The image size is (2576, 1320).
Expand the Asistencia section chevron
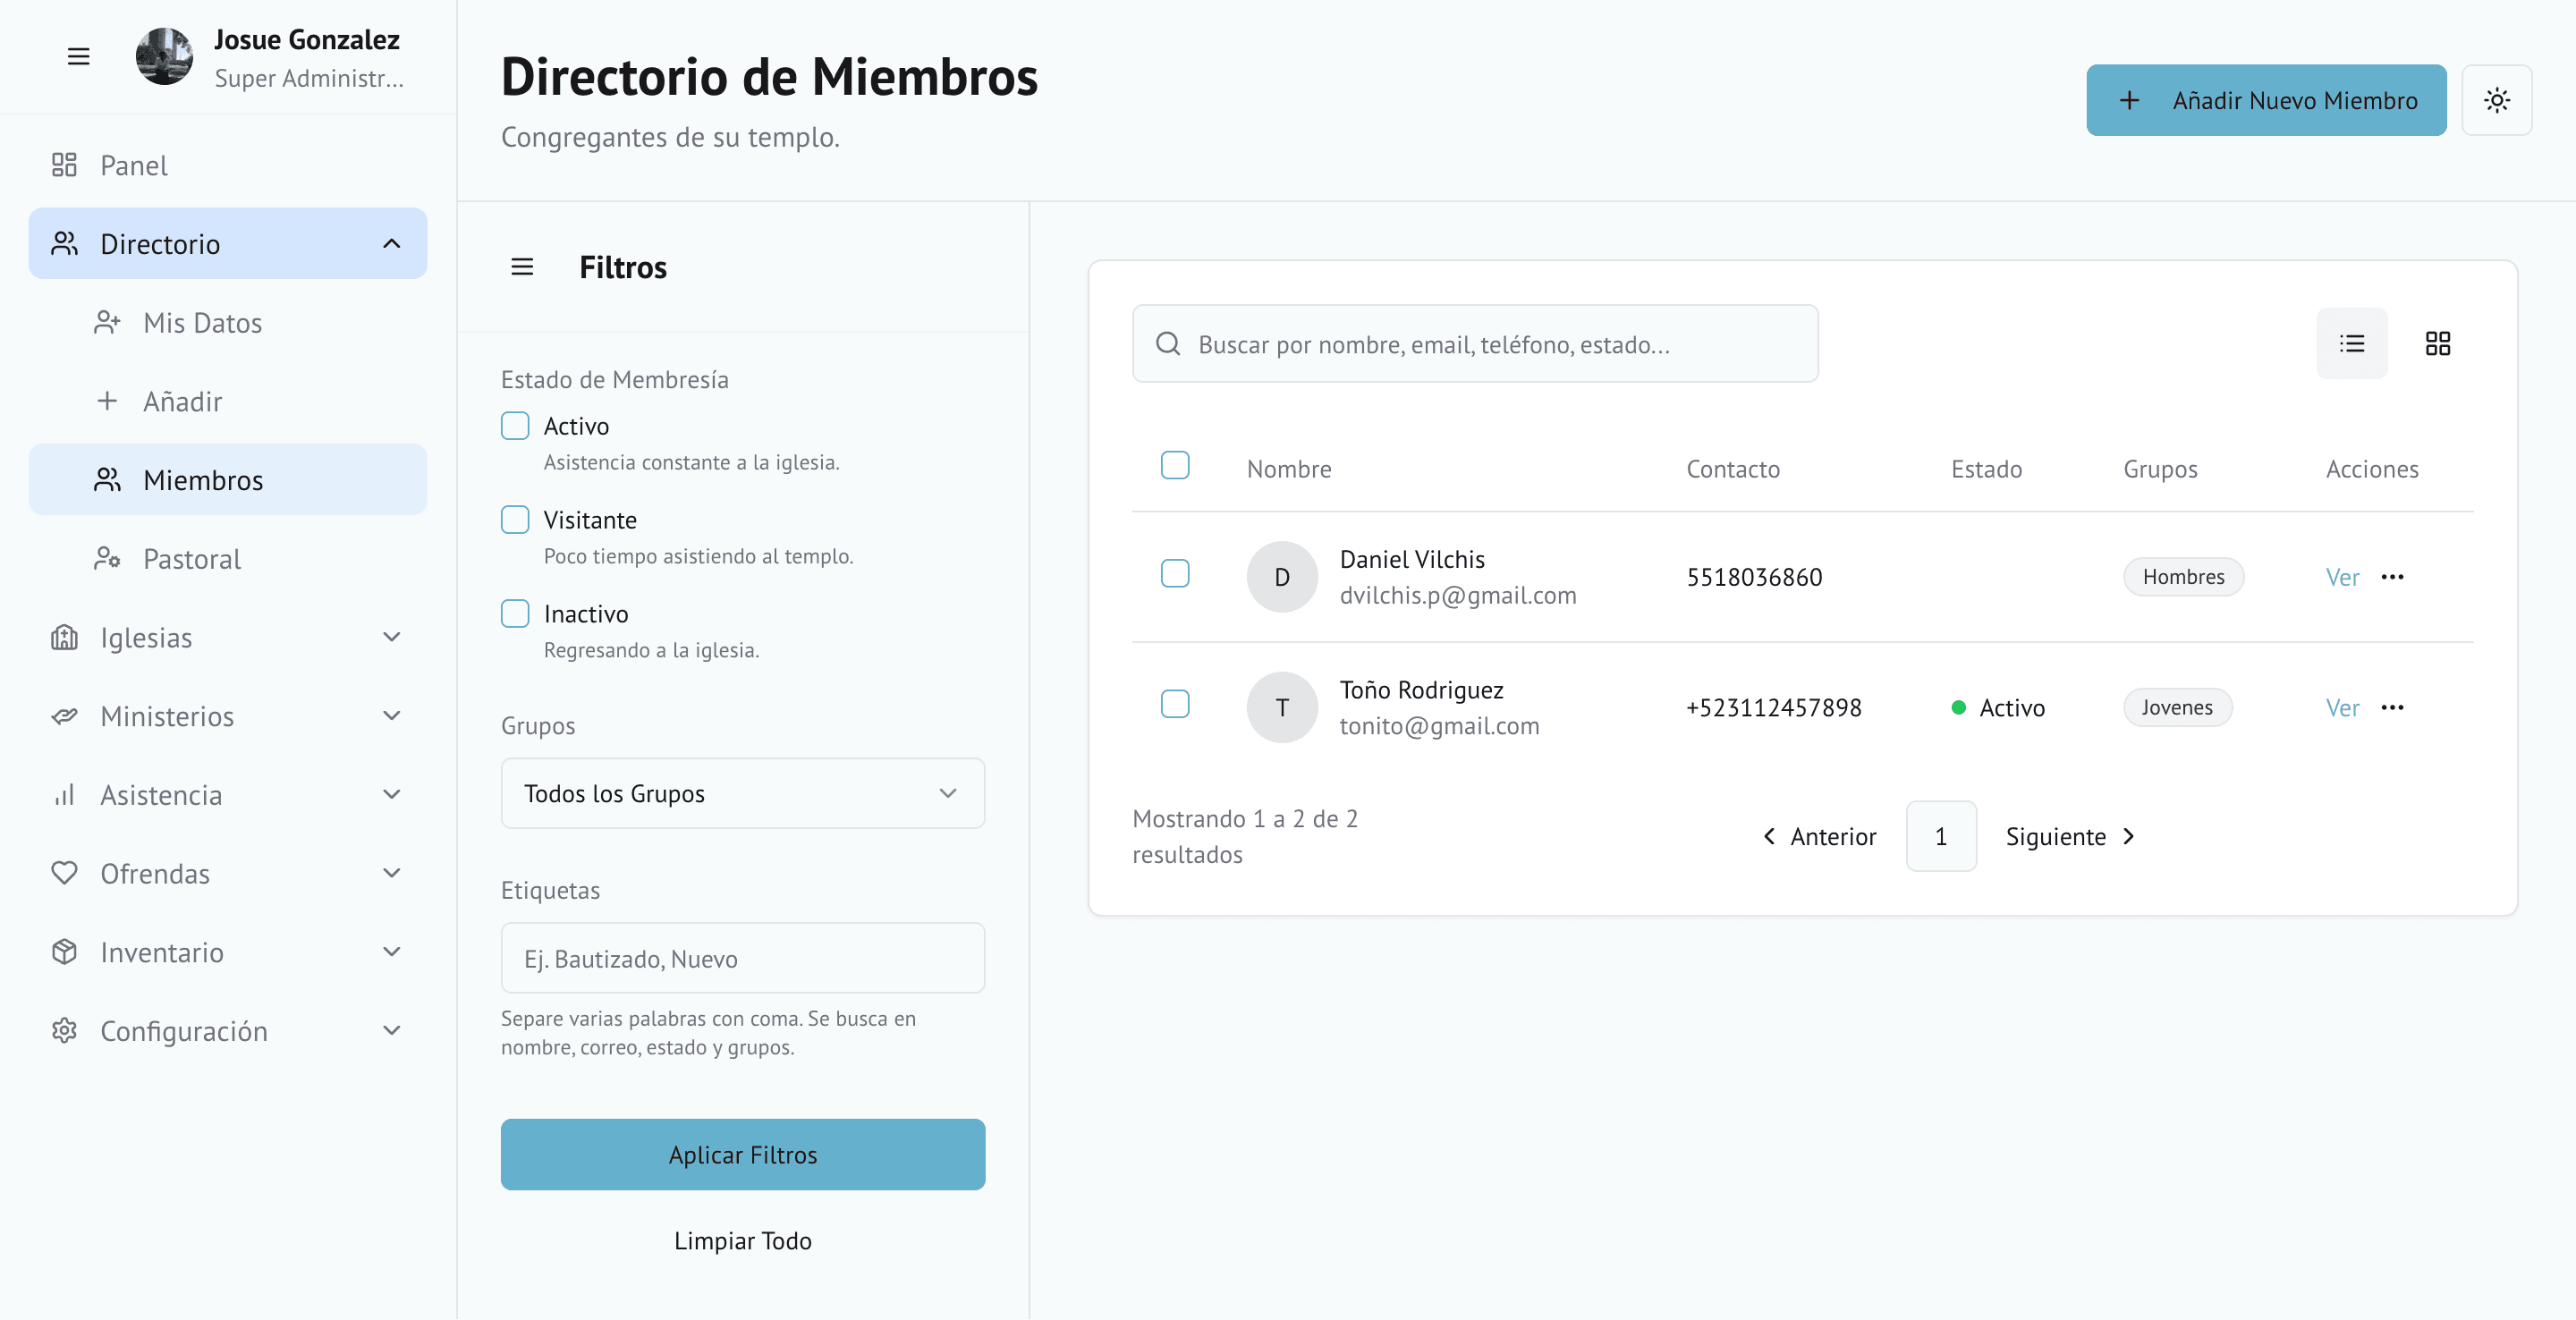tap(392, 795)
